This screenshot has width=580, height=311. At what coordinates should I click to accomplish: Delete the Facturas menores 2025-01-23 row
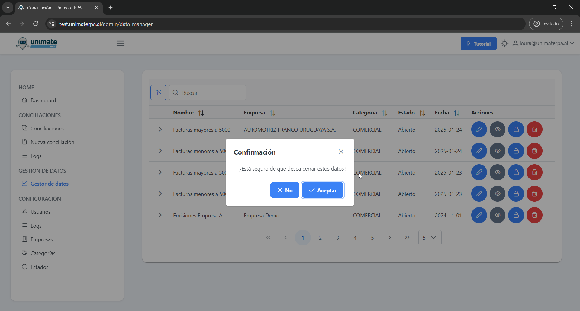(x=534, y=194)
